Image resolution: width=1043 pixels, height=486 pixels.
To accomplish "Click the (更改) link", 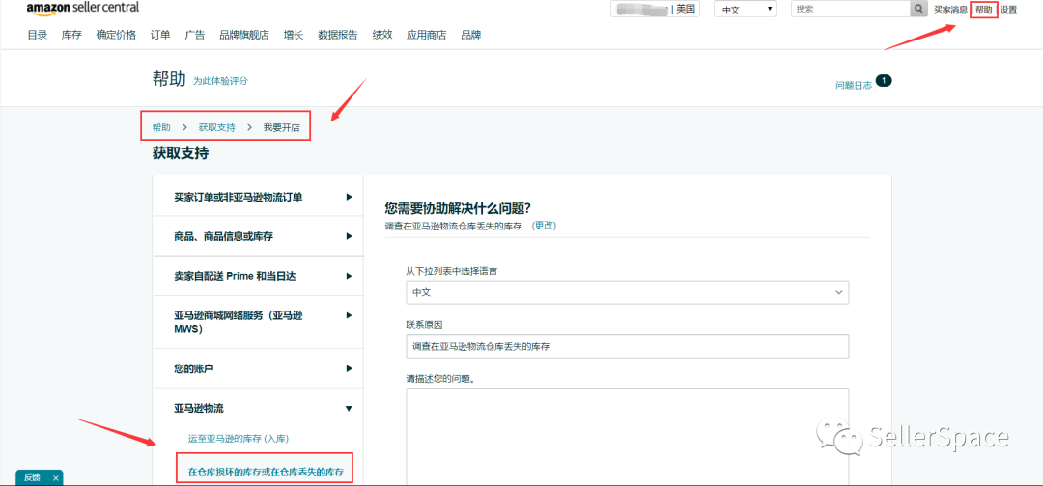I will pyautogui.click(x=544, y=226).
